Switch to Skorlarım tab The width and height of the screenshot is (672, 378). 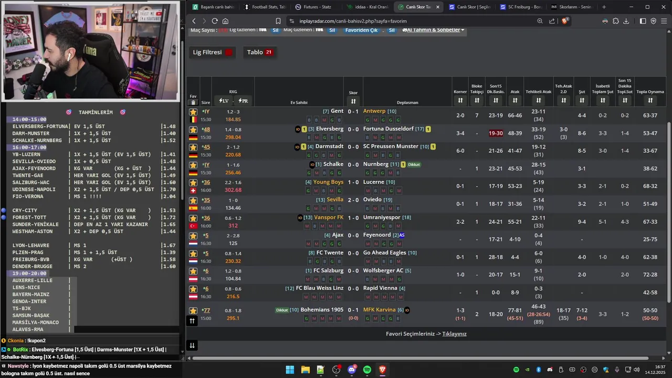click(572, 7)
